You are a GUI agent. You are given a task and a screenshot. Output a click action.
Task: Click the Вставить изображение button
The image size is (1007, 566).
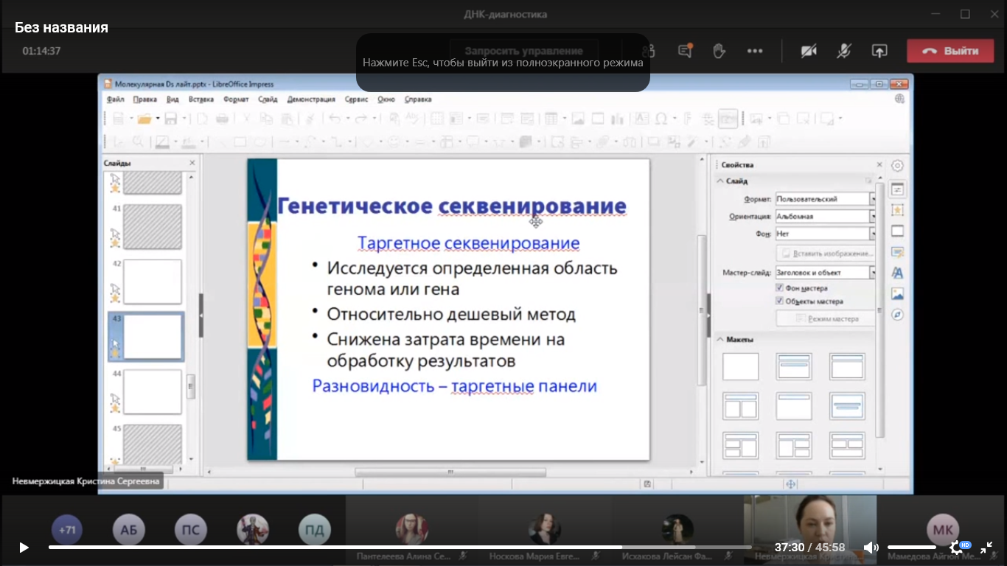coord(826,254)
